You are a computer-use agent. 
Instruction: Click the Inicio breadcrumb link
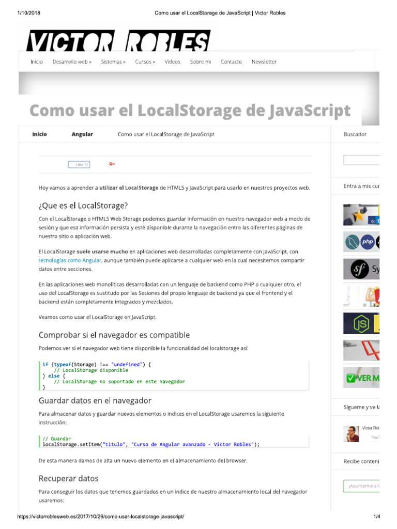coord(39,134)
